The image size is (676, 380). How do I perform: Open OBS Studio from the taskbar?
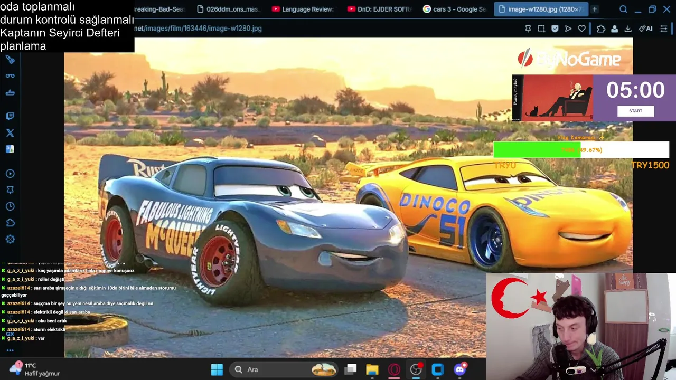click(x=416, y=369)
